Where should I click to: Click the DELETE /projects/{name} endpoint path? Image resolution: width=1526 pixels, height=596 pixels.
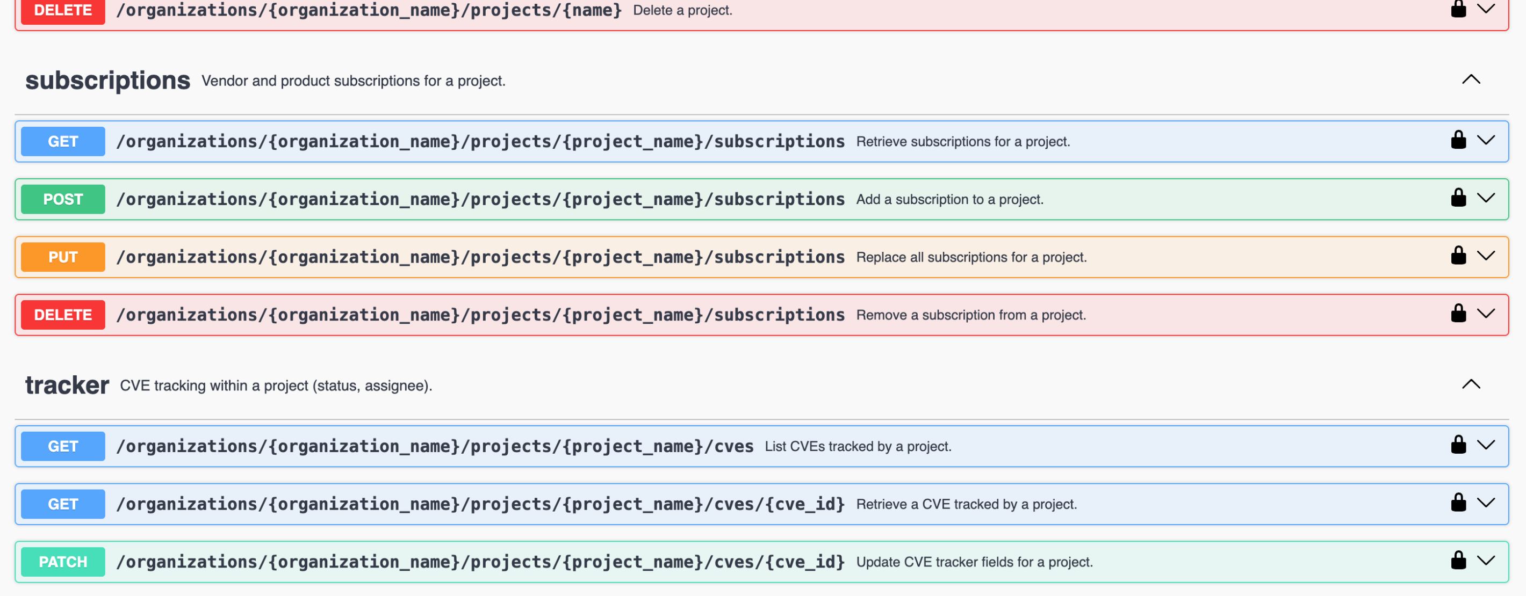[369, 10]
